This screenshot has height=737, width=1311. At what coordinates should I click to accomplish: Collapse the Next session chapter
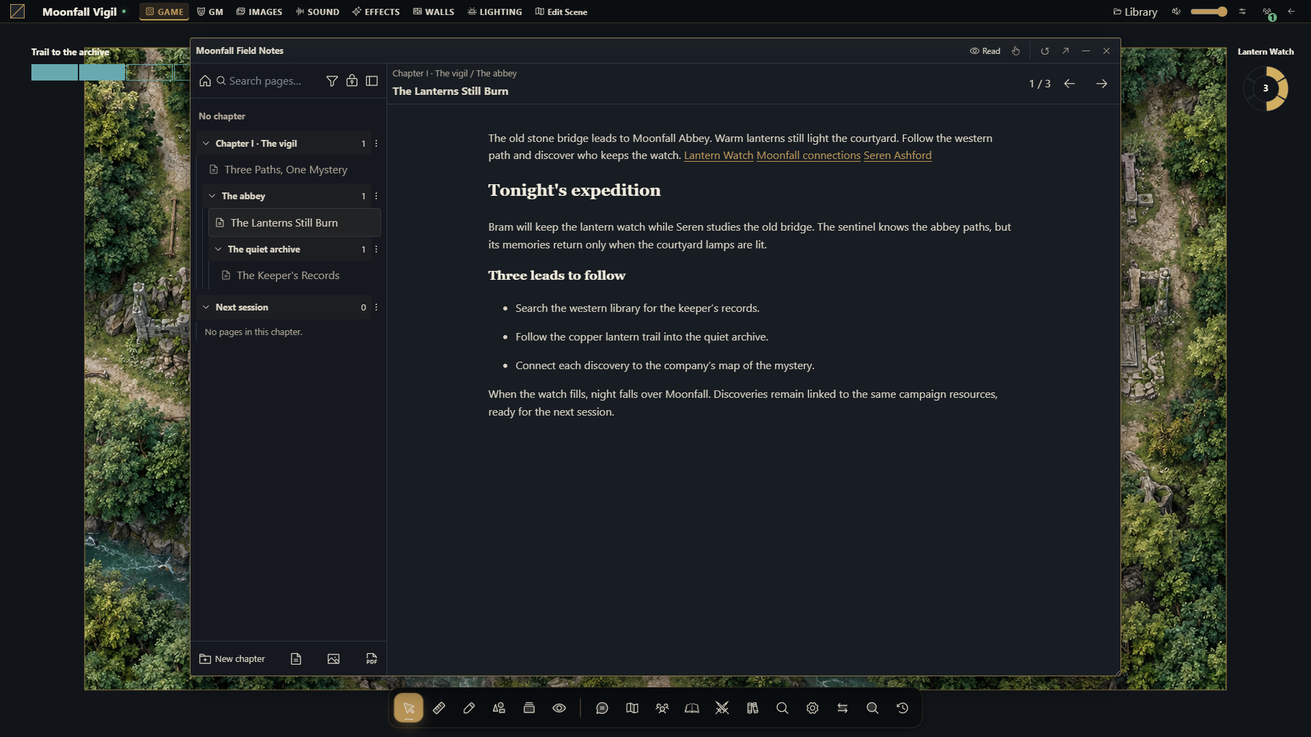tap(206, 307)
